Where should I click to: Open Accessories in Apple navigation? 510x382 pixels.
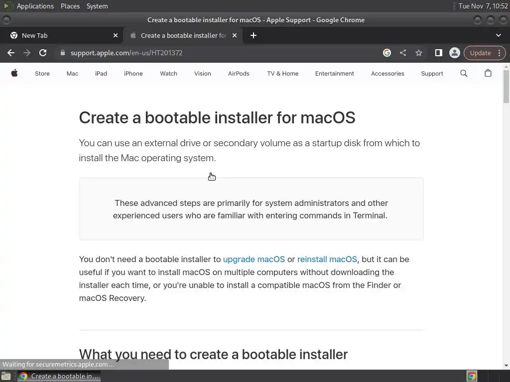pyautogui.click(x=387, y=74)
